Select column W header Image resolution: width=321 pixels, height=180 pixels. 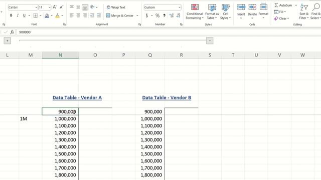302,55
